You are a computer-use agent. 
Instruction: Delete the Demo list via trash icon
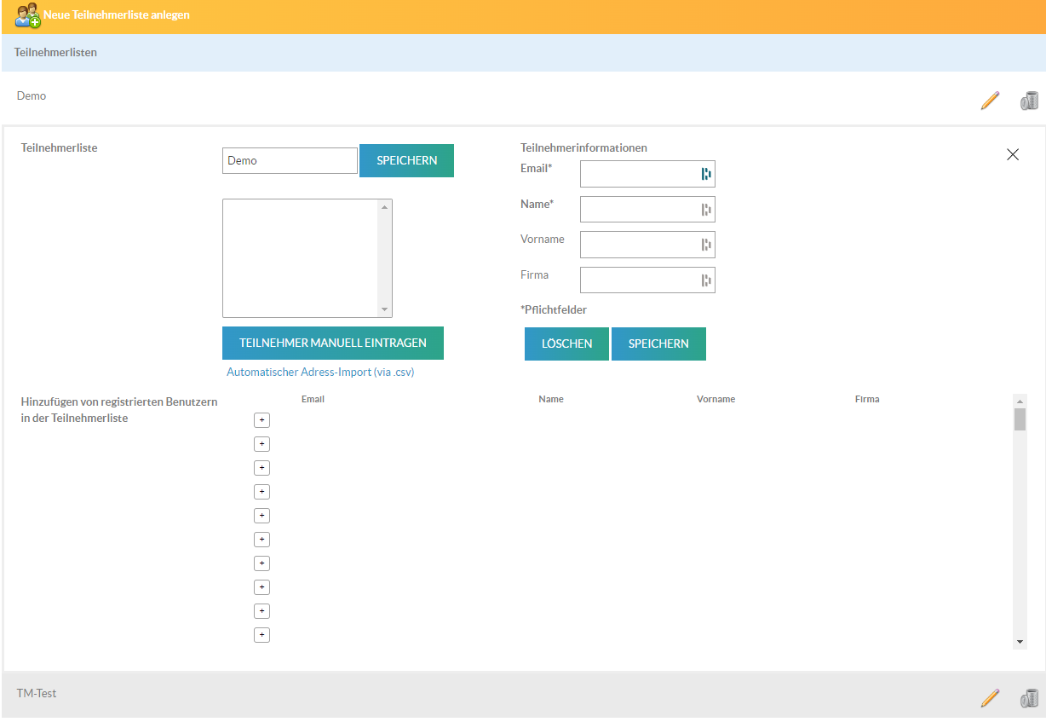click(1029, 101)
